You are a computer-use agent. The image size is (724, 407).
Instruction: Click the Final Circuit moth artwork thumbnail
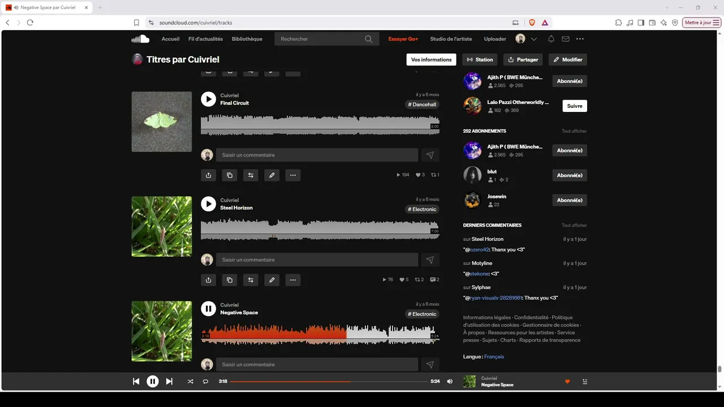pyautogui.click(x=162, y=122)
